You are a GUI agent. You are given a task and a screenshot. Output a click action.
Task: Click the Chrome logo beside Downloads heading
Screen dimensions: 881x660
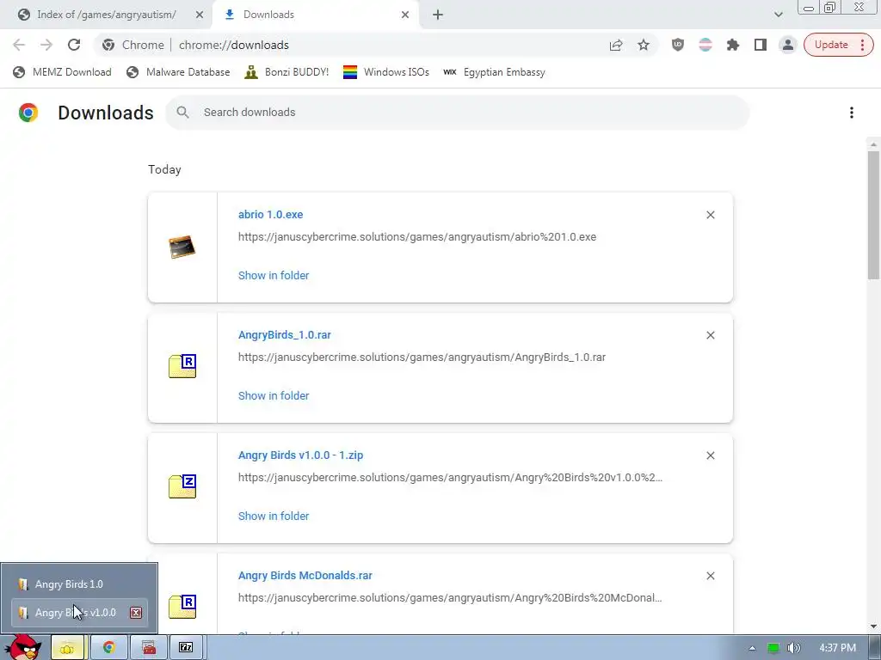[28, 113]
